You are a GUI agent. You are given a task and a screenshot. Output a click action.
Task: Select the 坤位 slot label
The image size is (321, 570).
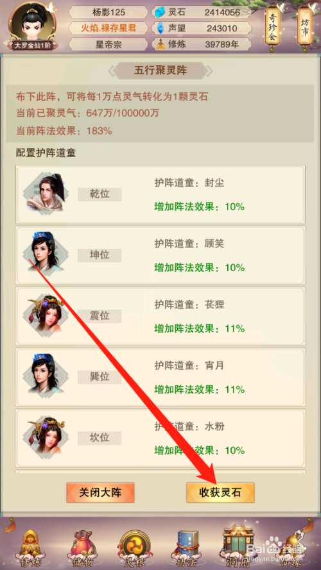click(100, 255)
